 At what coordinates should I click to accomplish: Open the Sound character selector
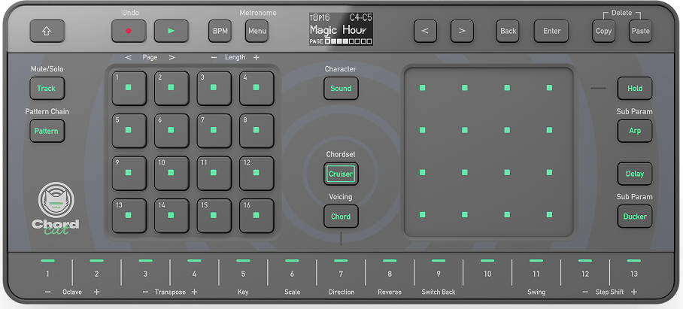point(341,88)
